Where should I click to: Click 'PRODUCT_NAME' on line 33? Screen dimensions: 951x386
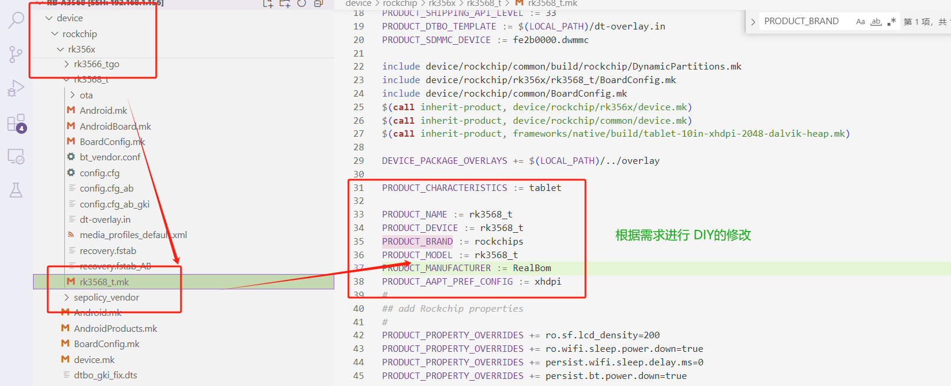pos(414,215)
